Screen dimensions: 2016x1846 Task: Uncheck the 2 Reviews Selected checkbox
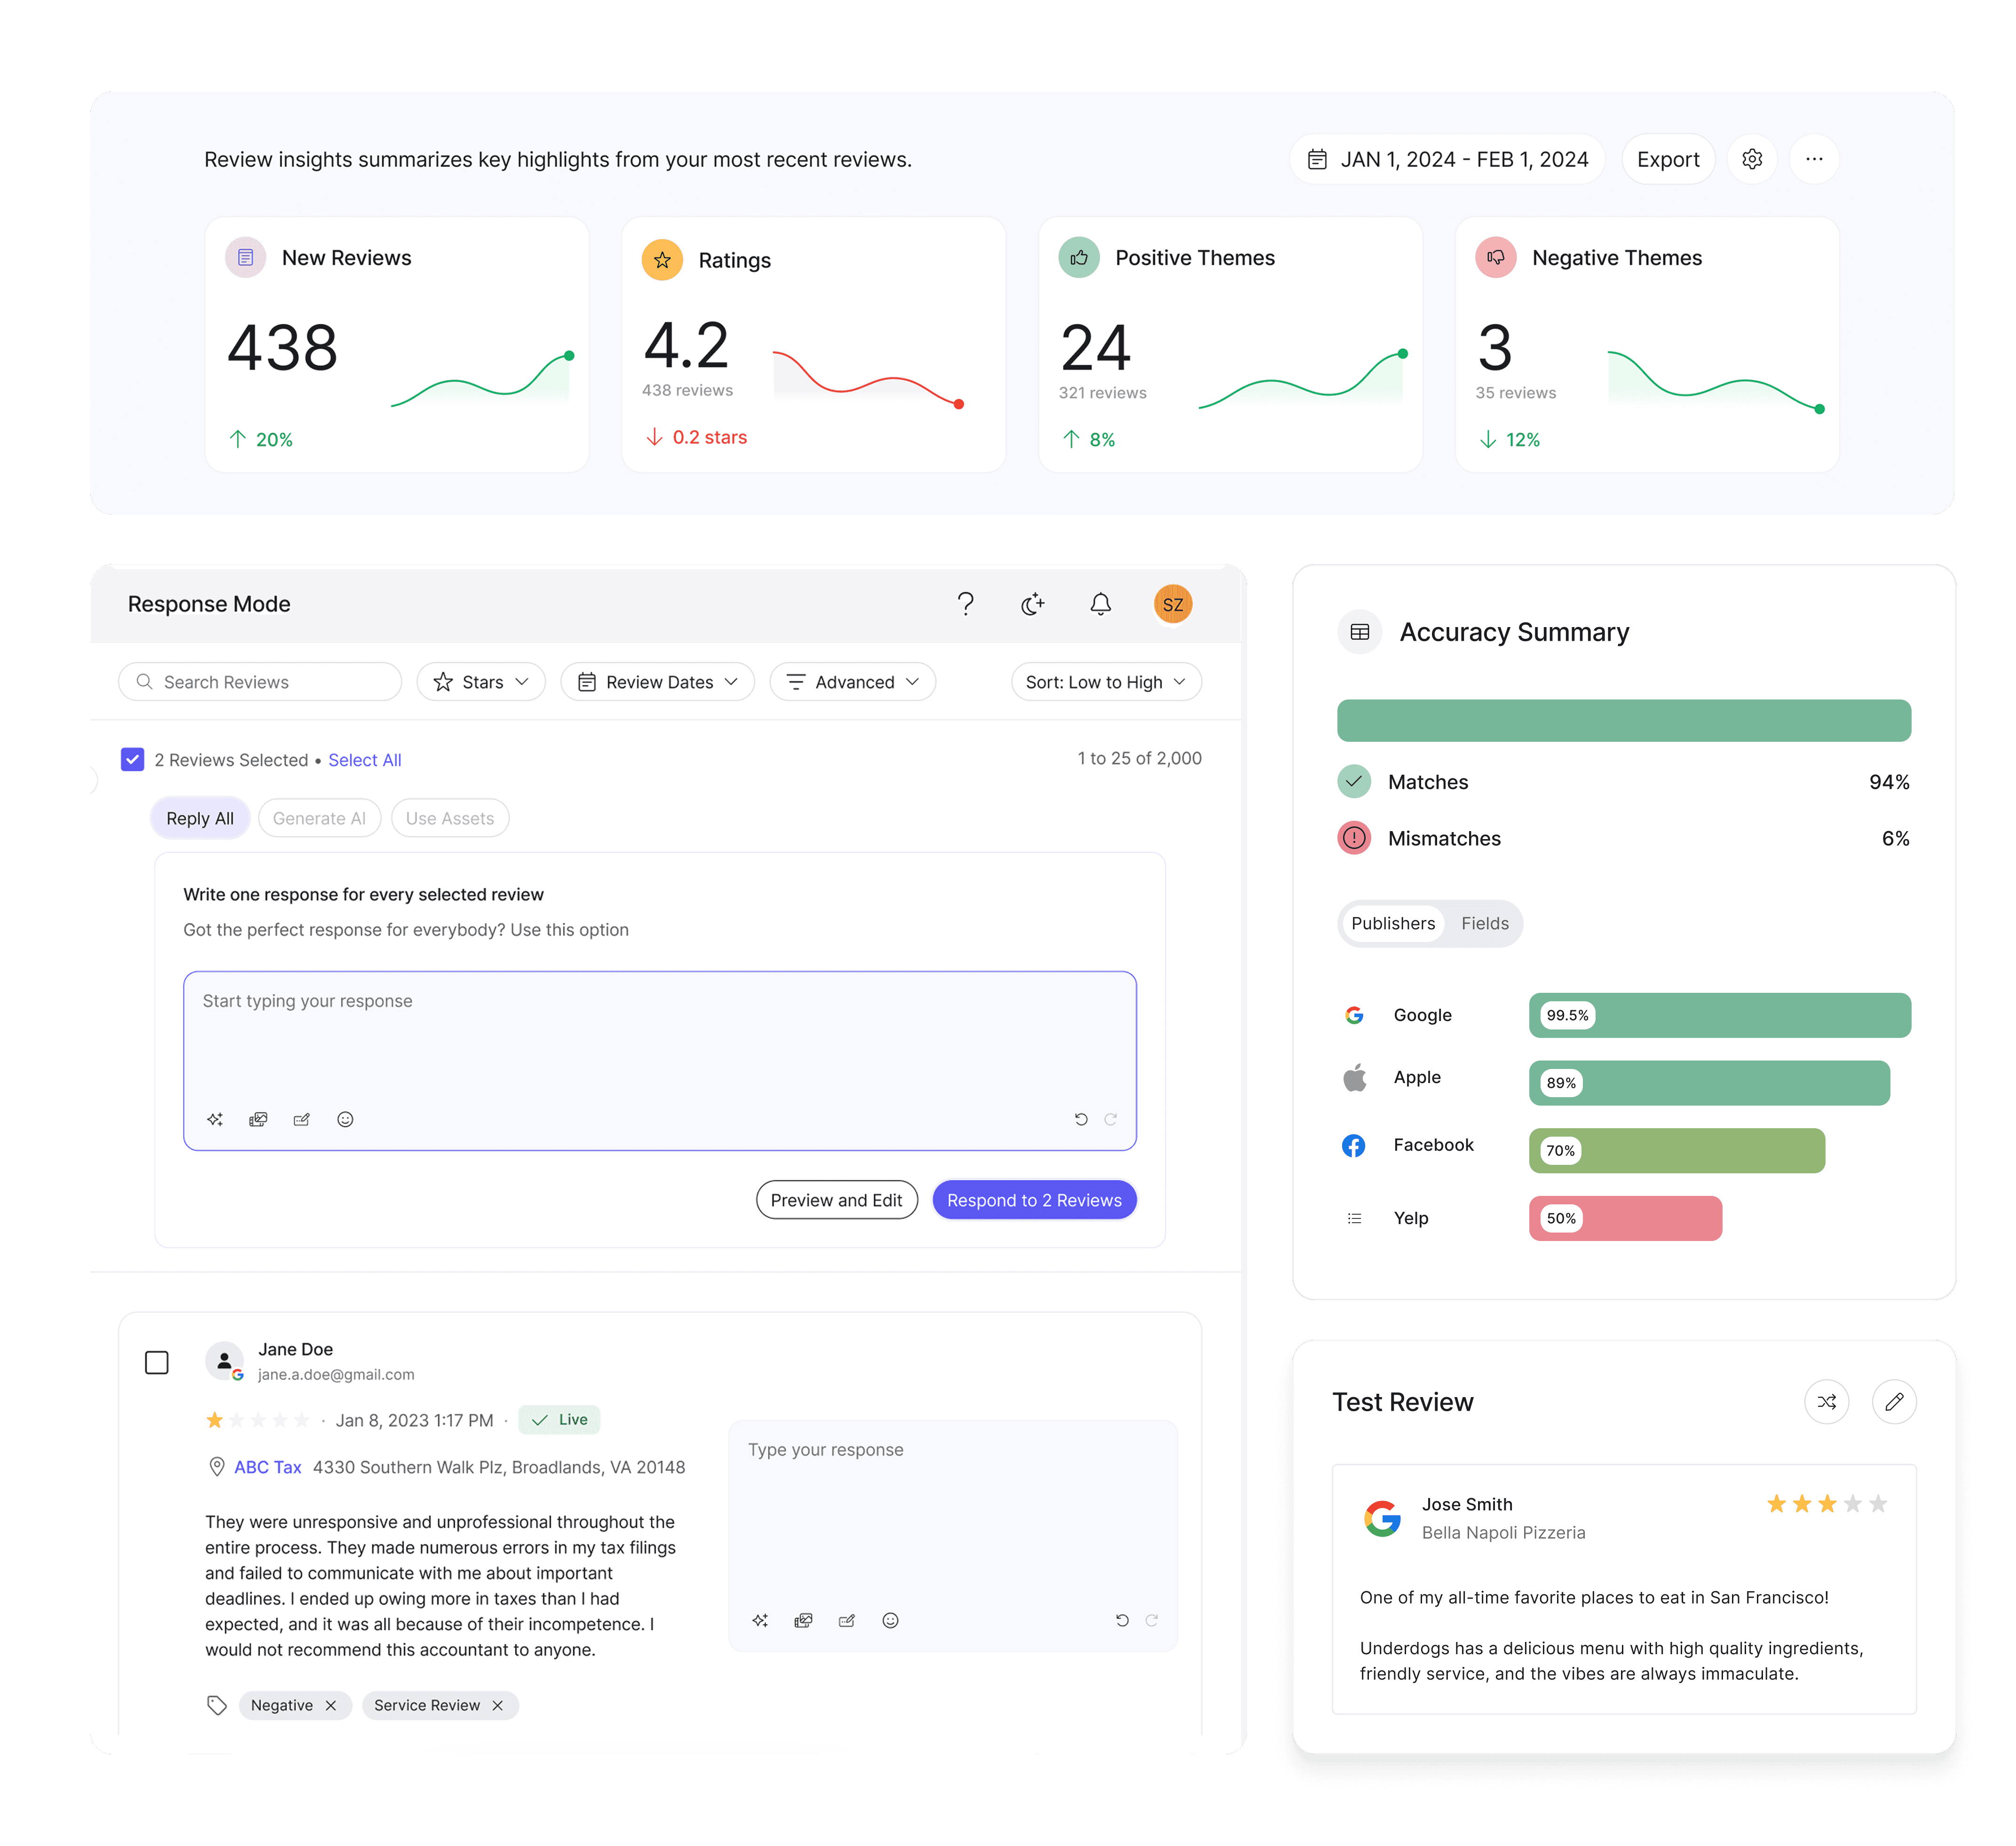[133, 760]
